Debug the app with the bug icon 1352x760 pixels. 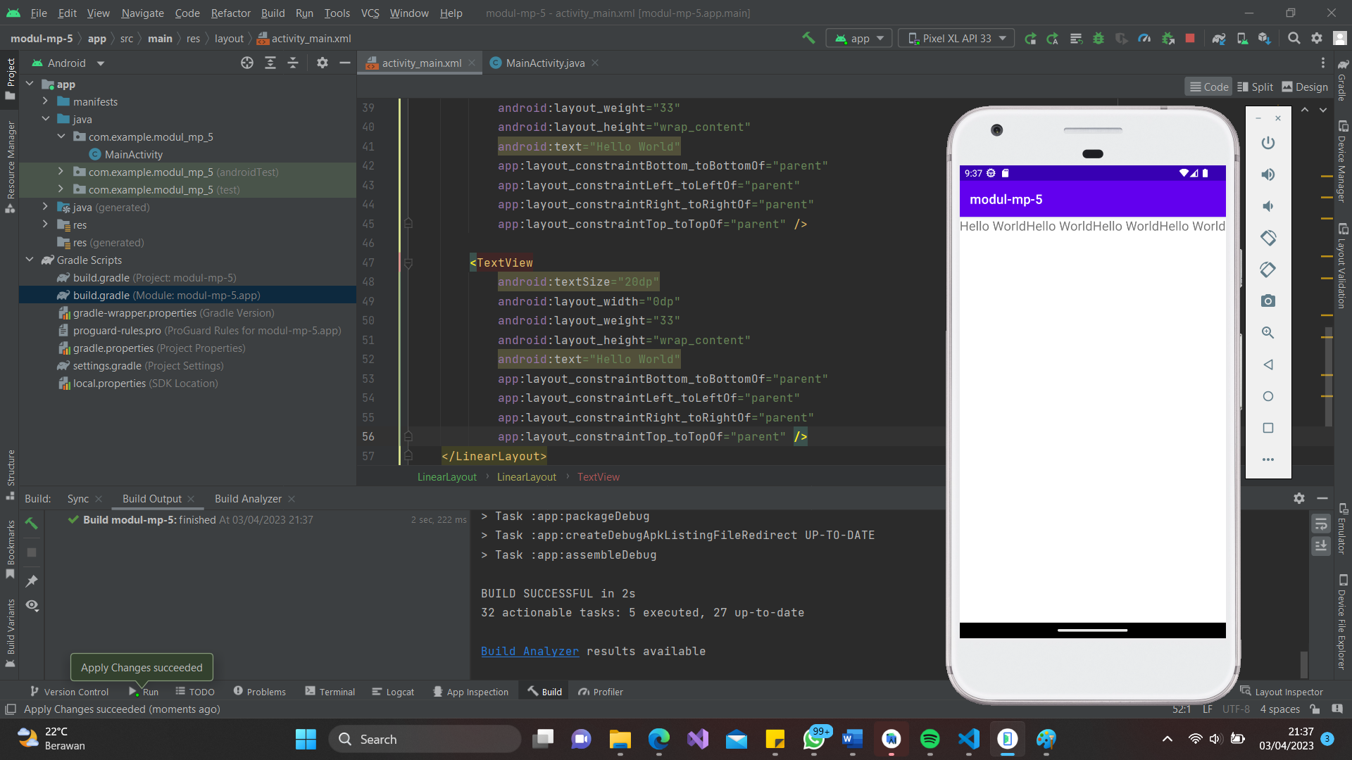pyautogui.click(x=1098, y=38)
